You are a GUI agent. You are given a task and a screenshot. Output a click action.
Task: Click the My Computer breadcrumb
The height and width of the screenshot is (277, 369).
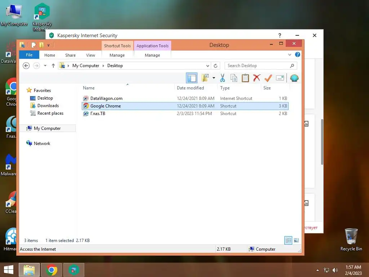86,66
